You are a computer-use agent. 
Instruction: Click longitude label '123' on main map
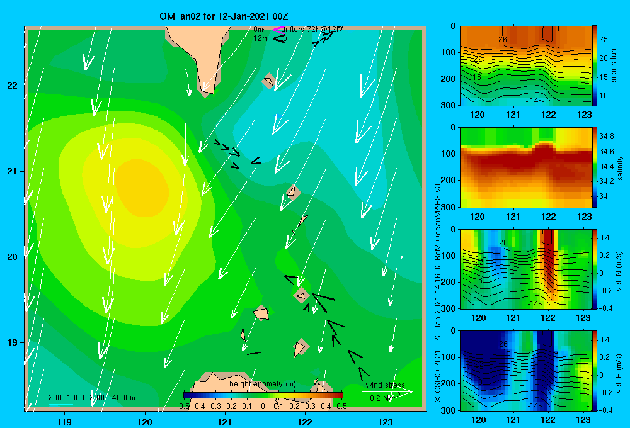pyautogui.click(x=386, y=422)
